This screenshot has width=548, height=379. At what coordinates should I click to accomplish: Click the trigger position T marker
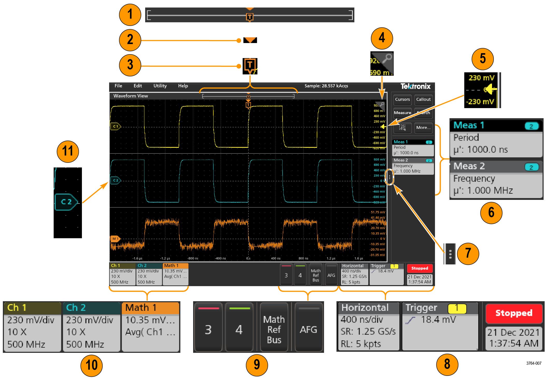248,105
